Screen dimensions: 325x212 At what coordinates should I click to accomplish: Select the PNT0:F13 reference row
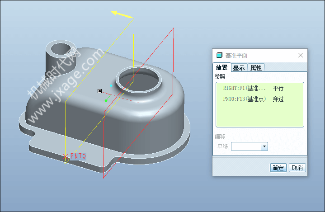tap(260, 99)
